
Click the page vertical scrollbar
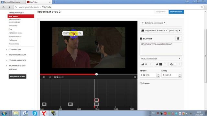(206, 56)
